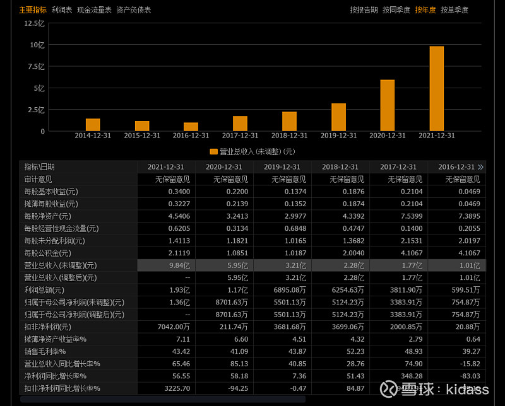The width and height of the screenshot is (505, 406).
Task: Select the 每股公积金(元) row
Action: 252,253
